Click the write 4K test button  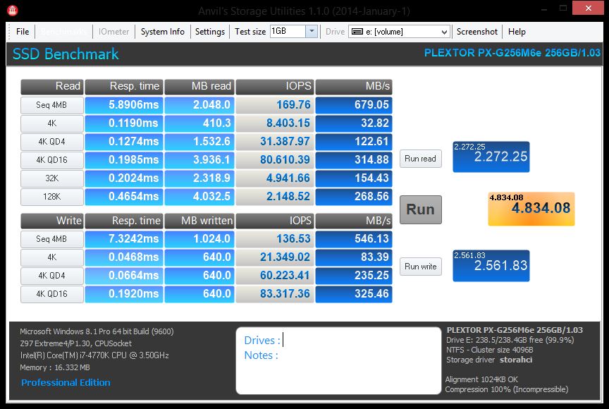[x=52, y=257]
